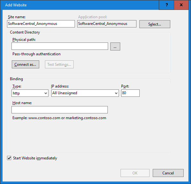Expand the IP address All Unassigned dropdown
Viewport: 191px width, 184px height.
pos(85,93)
